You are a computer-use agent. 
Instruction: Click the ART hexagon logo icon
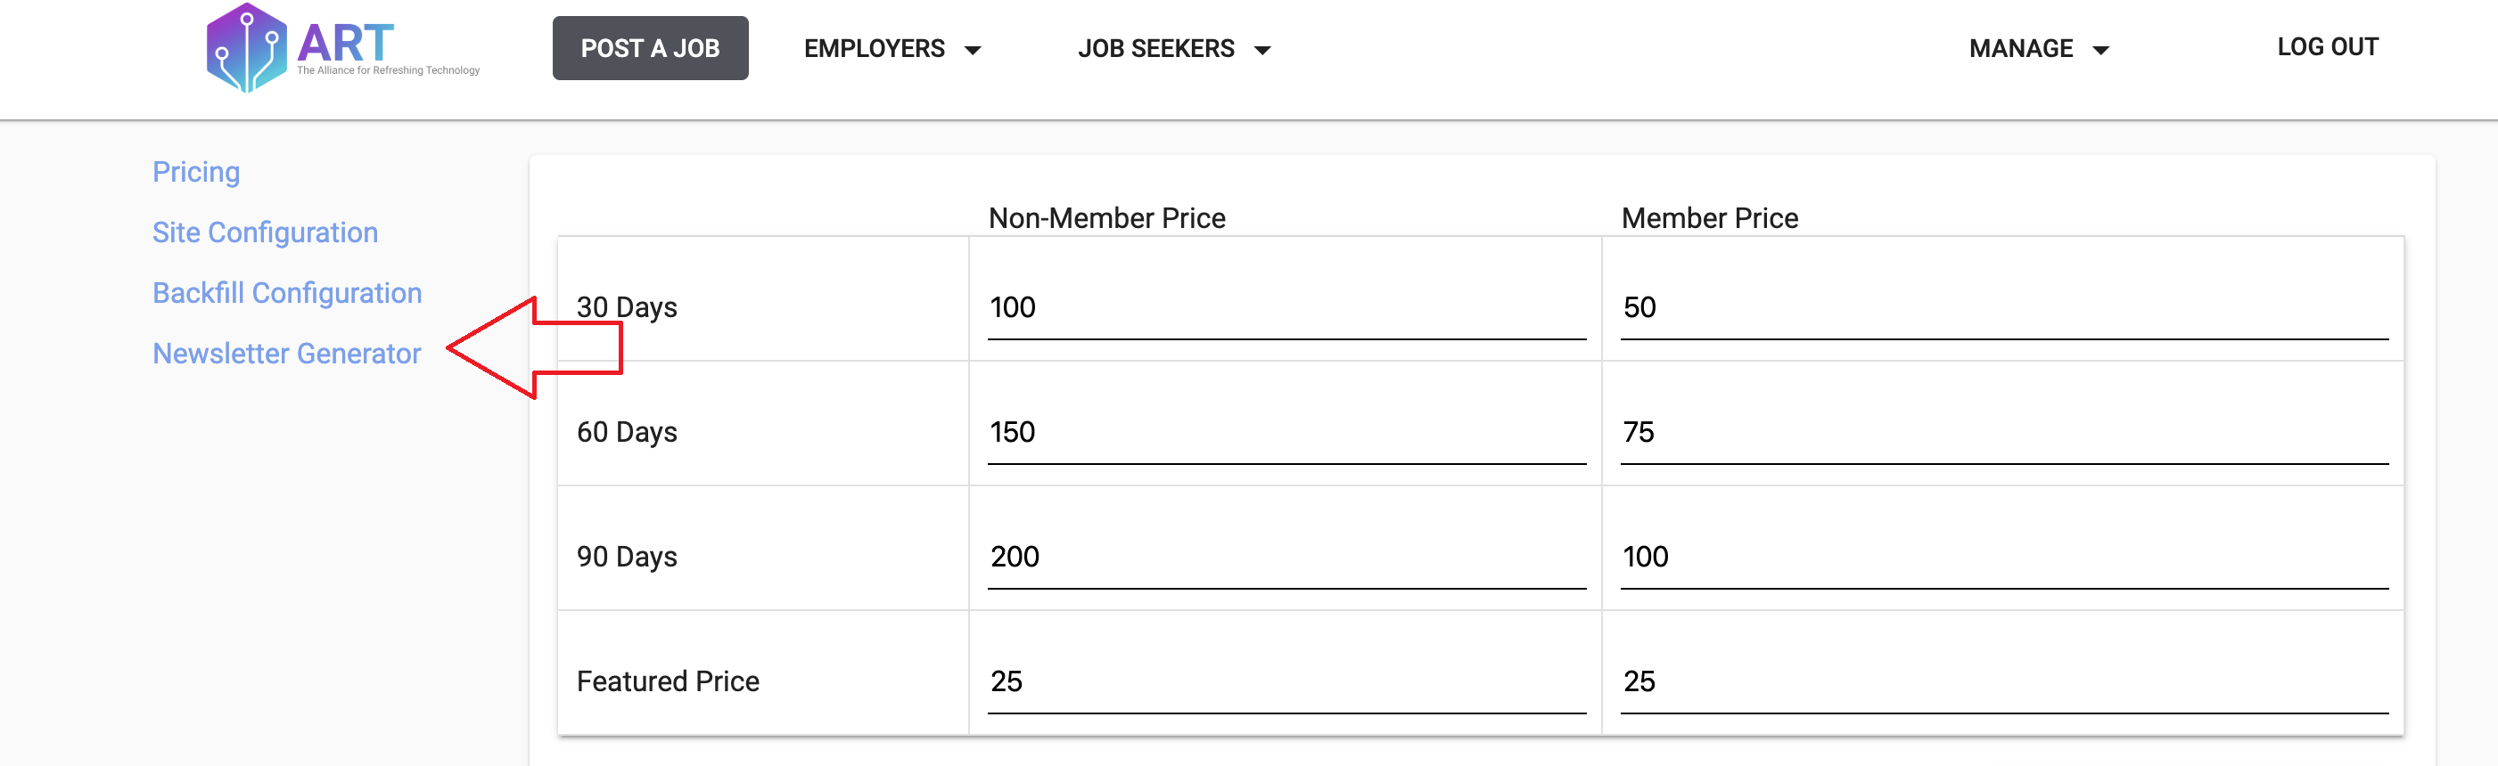[246, 47]
